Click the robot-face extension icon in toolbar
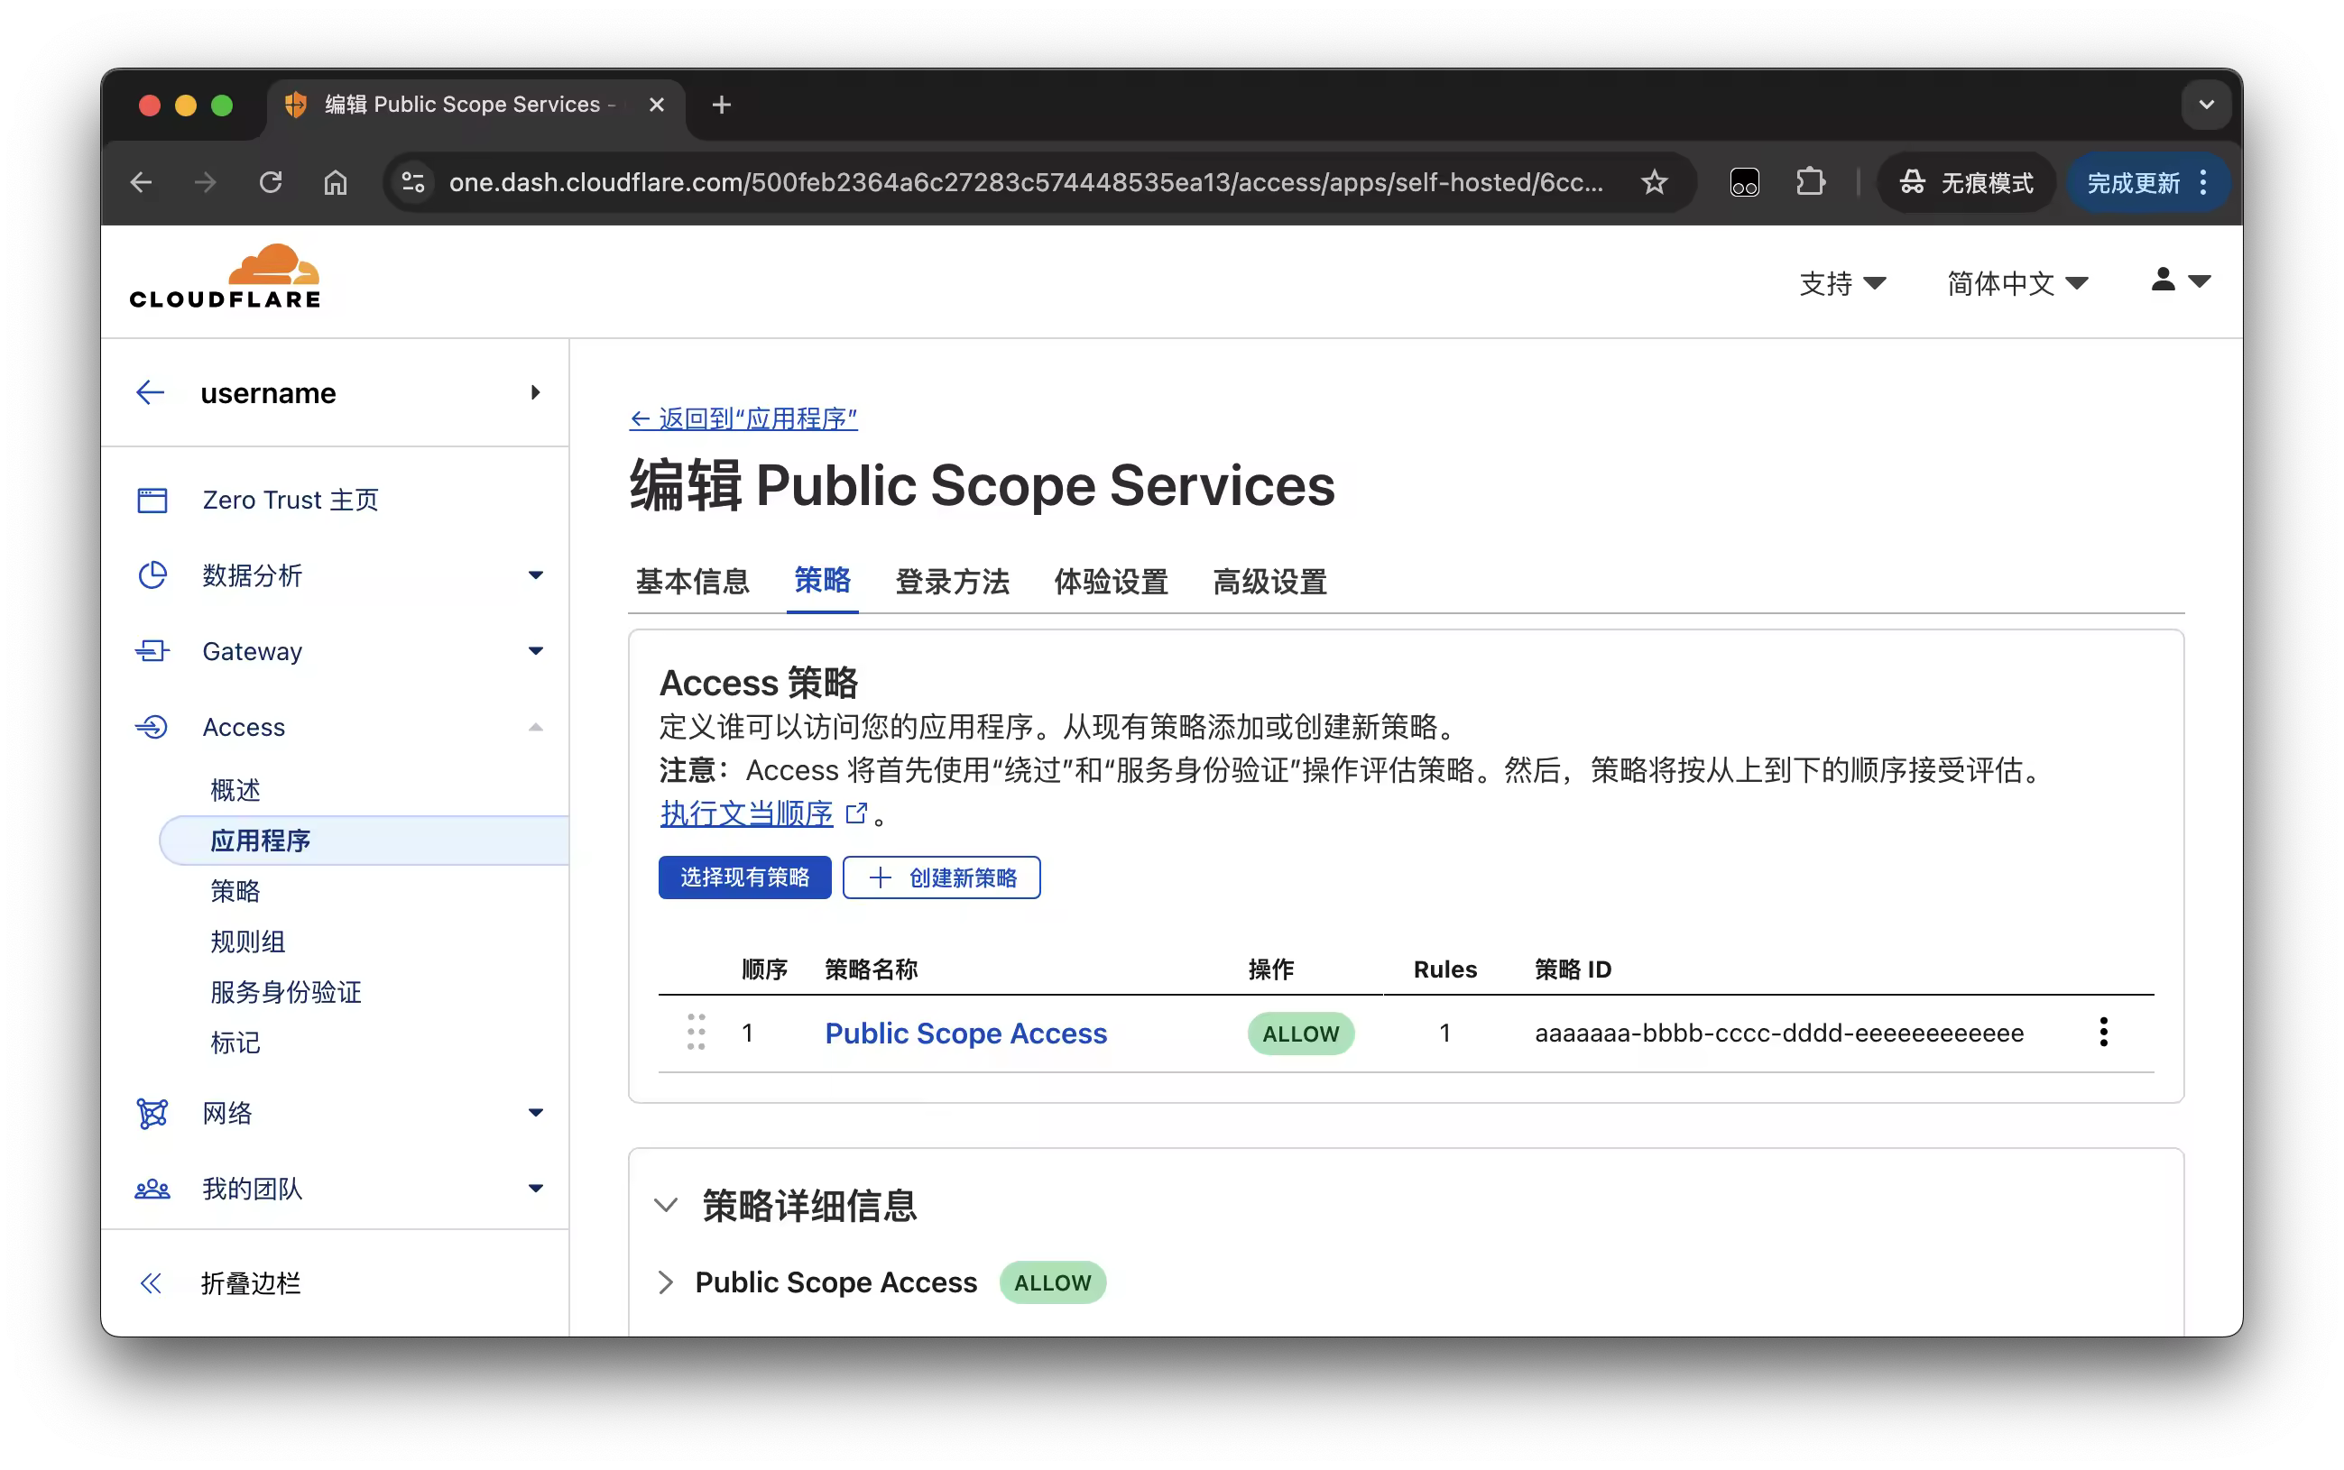Image resolution: width=2344 pixels, height=1470 pixels. pos(1744,182)
